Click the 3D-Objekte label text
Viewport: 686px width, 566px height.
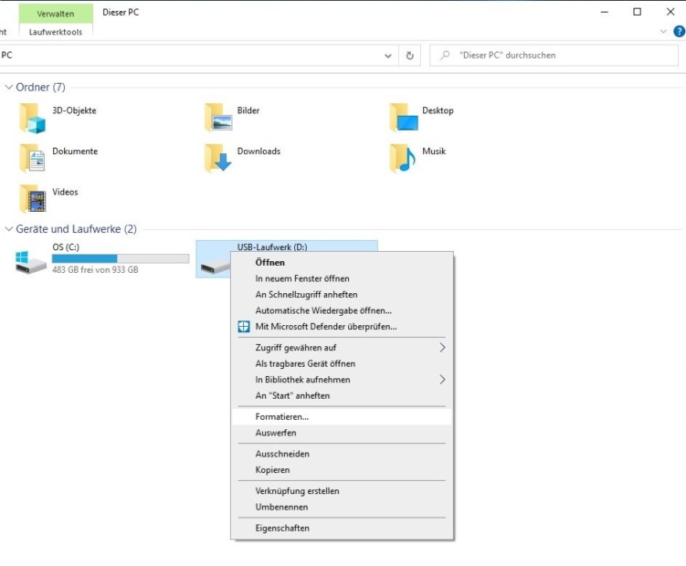74,110
